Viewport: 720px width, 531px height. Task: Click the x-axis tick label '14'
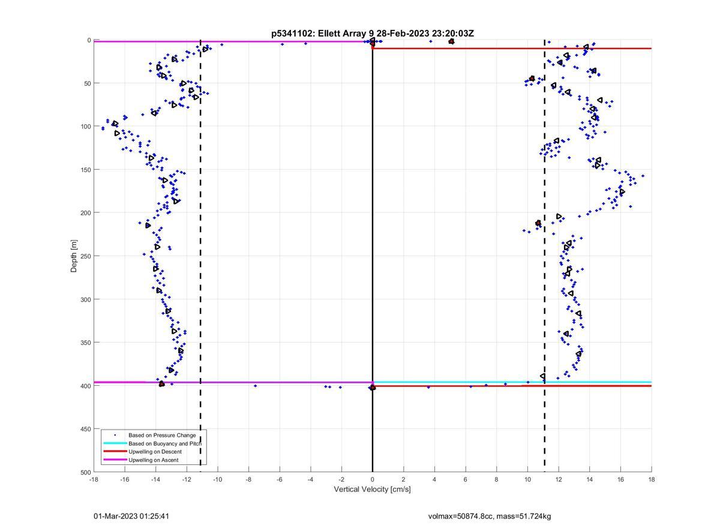[589, 479]
